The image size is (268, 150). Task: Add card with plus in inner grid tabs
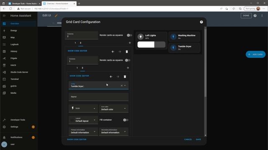click(x=128, y=68)
